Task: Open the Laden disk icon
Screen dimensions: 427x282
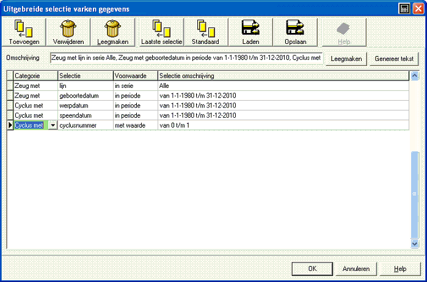Action: (250, 32)
